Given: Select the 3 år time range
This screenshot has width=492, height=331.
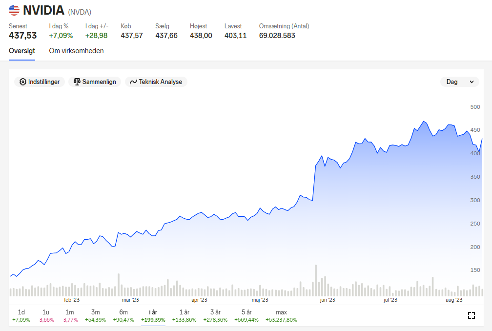Looking at the screenshot, I should pos(215,316).
